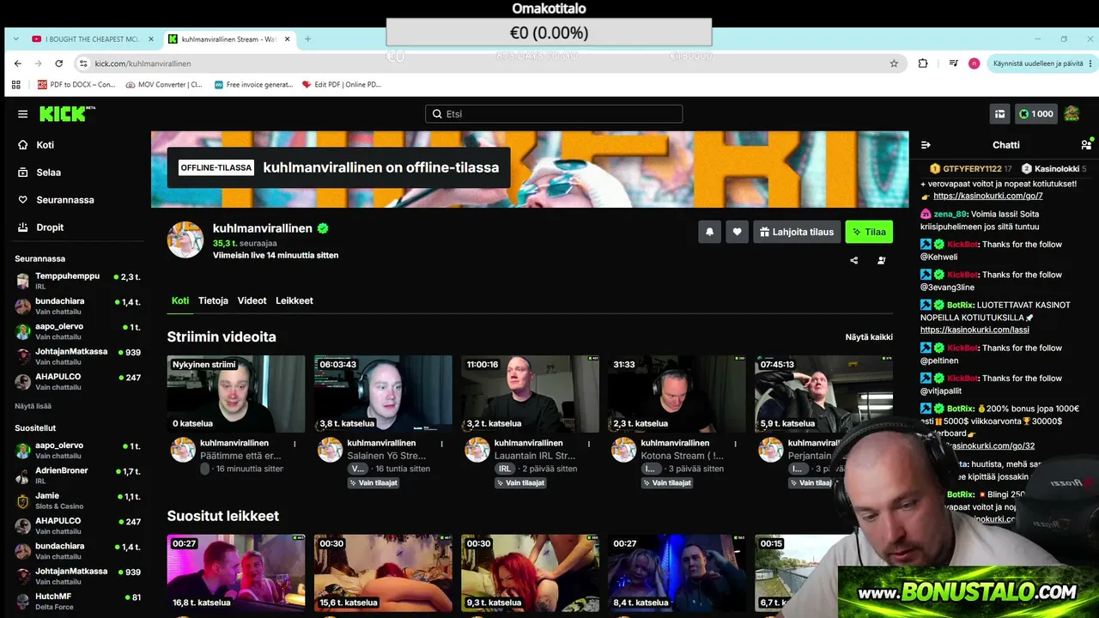Image resolution: width=1099 pixels, height=618 pixels.
Task: Click the IRL category tag
Action: 504,470
